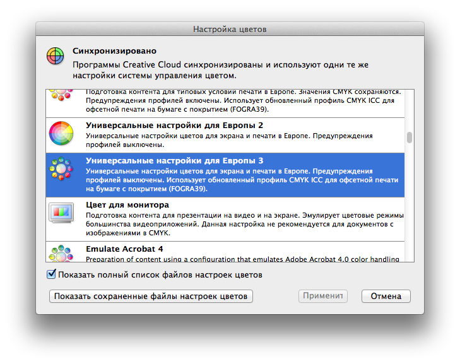This screenshot has height=364, width=460.
Task: Click the list scrollbar thumb
Action: click(x=410, y=138)
